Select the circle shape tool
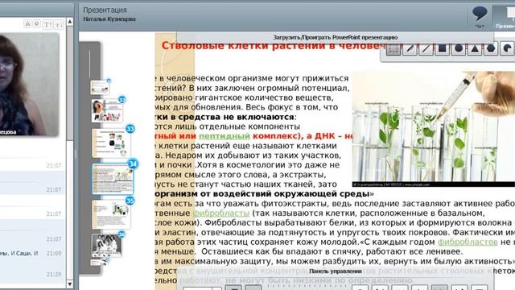The image size is (515, 290). coord(459,48)
